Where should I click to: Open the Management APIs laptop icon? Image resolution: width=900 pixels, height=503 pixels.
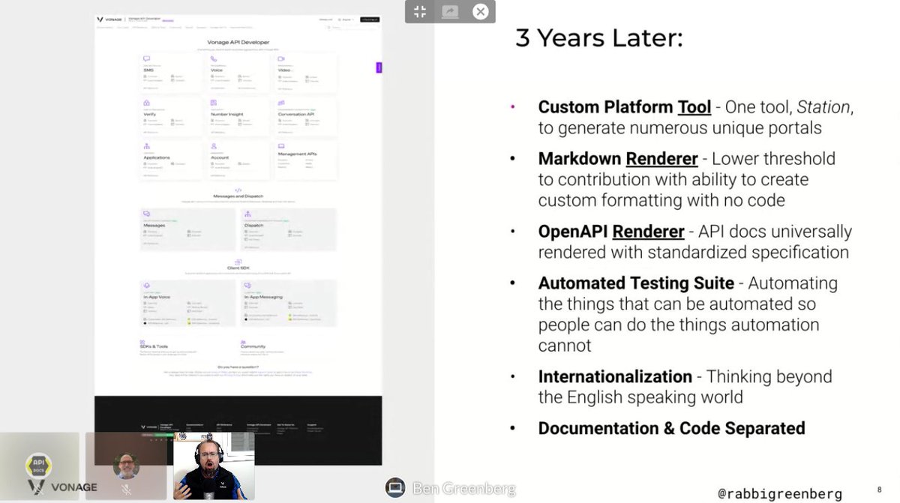(280, 146)
